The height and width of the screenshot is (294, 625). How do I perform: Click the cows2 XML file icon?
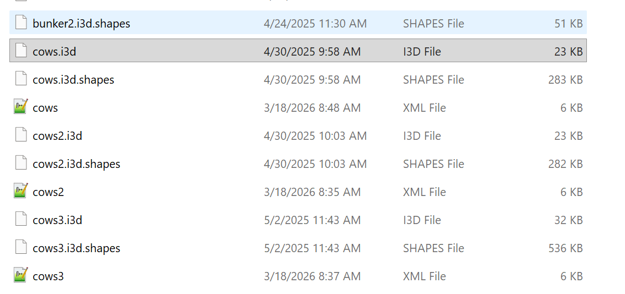click(x=21, y=192)
